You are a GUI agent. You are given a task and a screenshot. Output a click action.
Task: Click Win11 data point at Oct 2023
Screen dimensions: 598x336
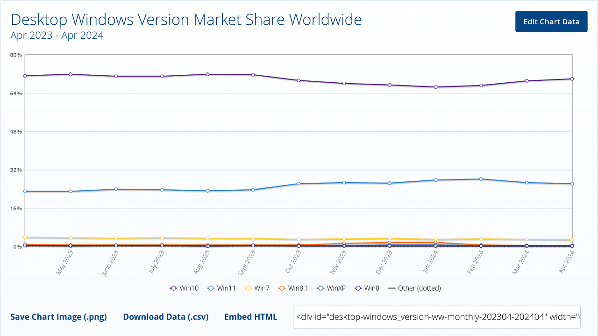pos(299,184)
